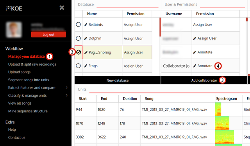
Task: Edit the Bellbirds name pencil icon
Action: pyautogui.click(x=86, y=25)
